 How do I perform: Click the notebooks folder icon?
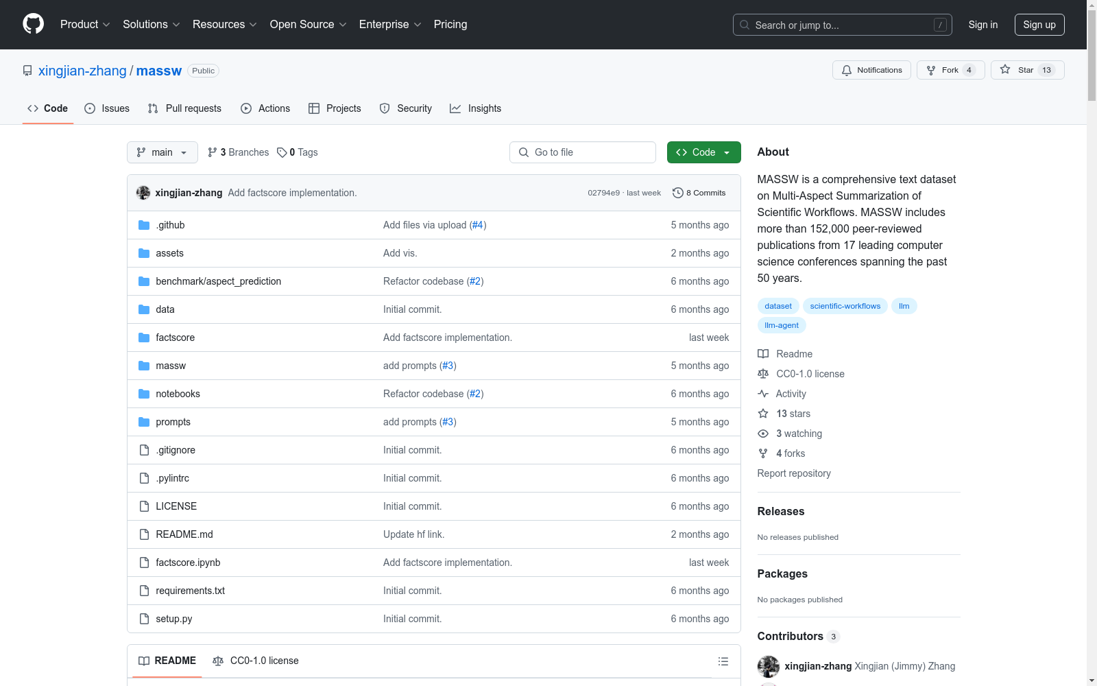point(144,394)
